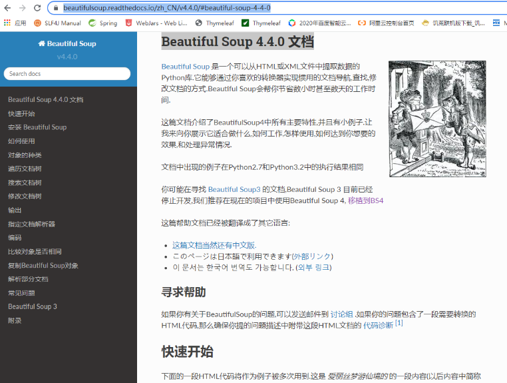Reload the page with the refresh icon

click(37, 8)
